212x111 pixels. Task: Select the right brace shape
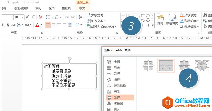pos(148,25)
